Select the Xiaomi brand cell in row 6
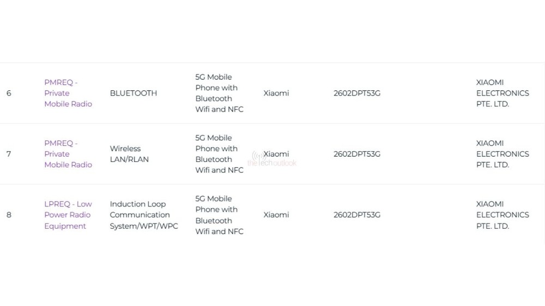This screenshot has height=306, width=545. [x=276, y=93]
